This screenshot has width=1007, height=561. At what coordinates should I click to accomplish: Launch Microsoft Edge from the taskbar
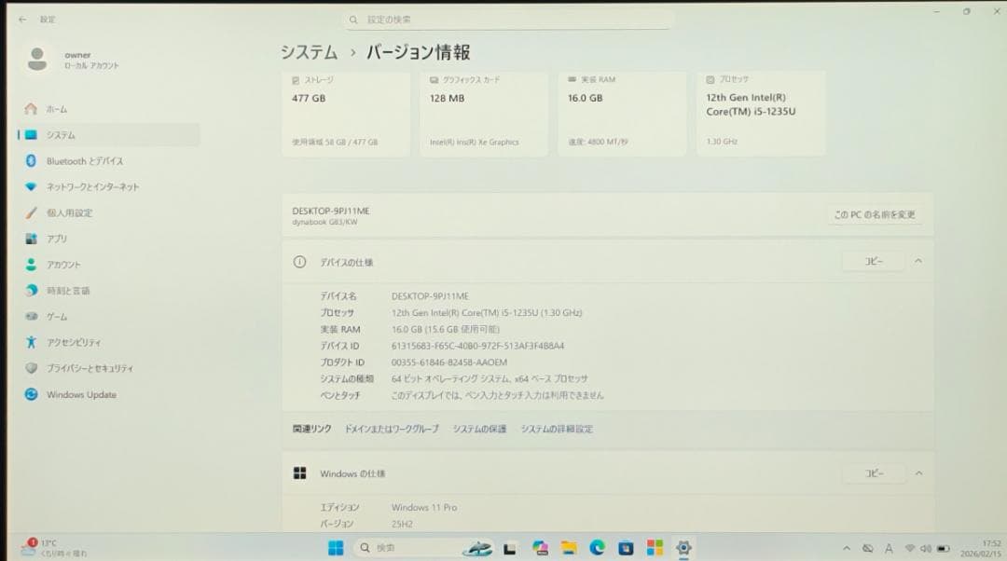coord(598,548)
